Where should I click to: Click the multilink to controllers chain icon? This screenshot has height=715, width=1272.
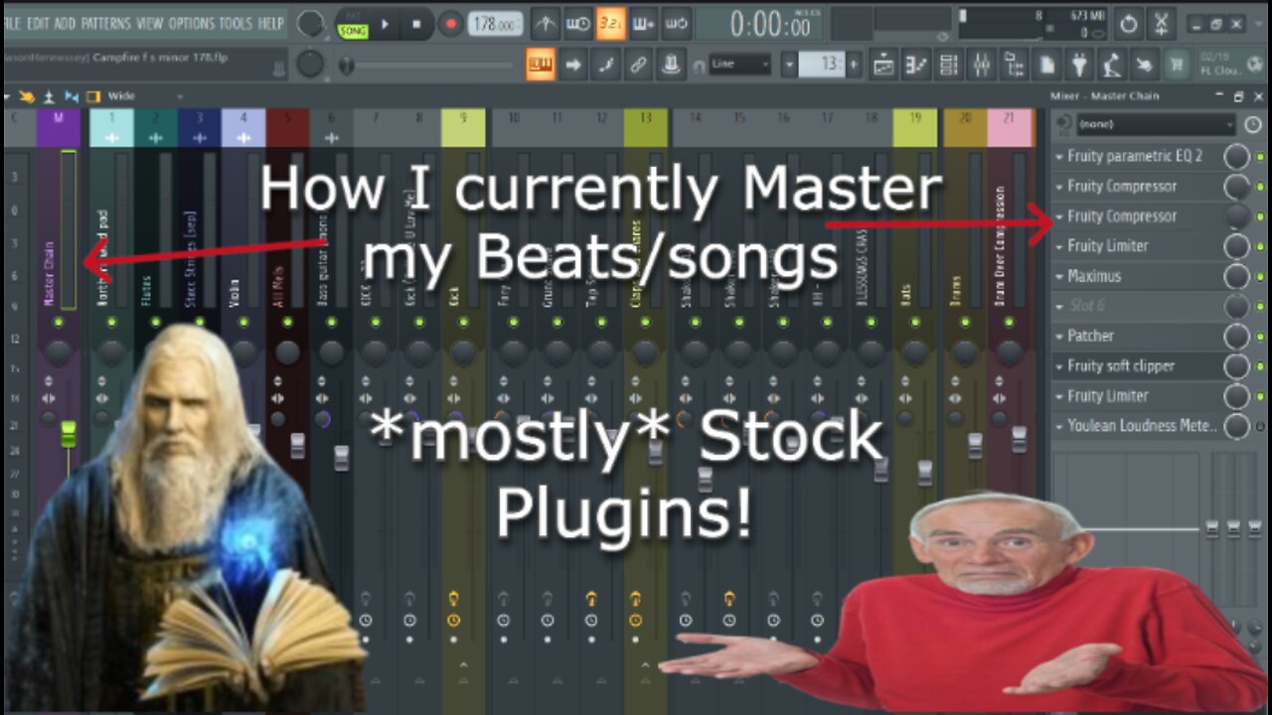click(639, 66)
